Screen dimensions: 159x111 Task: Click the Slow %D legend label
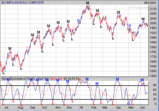click(x=56, y=79)
